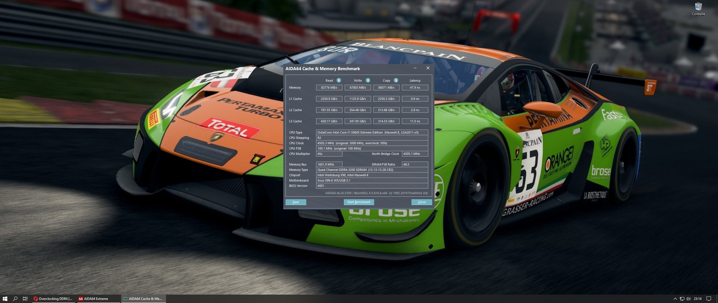Click the Read column info icon

point(339,80)
